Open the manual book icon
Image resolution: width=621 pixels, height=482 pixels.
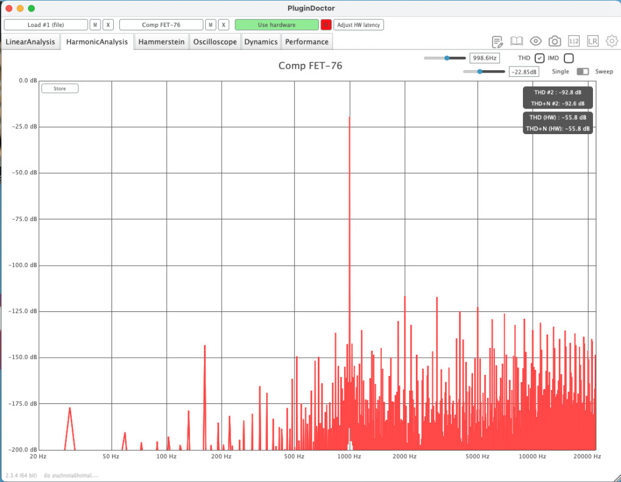pyautogui.click(x=516, y=41)
